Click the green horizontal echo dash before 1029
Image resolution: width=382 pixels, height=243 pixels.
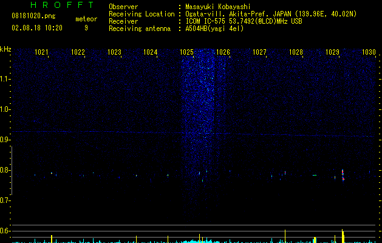point(315,175)
